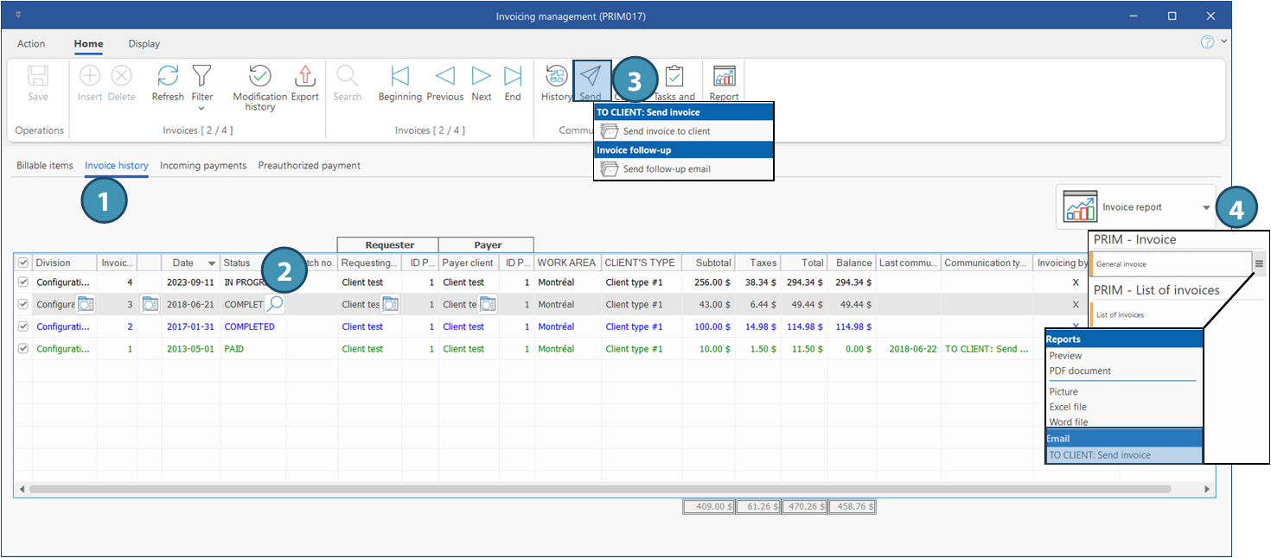Open the Report icon in the ribbon
Viewport: 1271px width, 558px height.
[724, 76]
